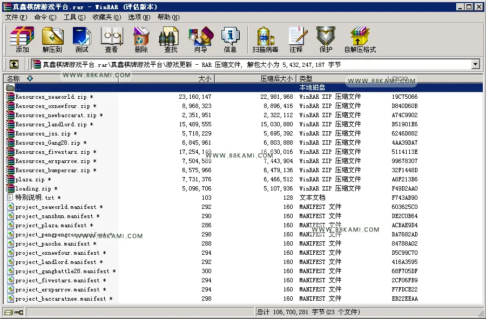The height and width of the screenshot is (319, 486).
Task: Select the parent folder '..' icon
Action: (x=10, y=87)
